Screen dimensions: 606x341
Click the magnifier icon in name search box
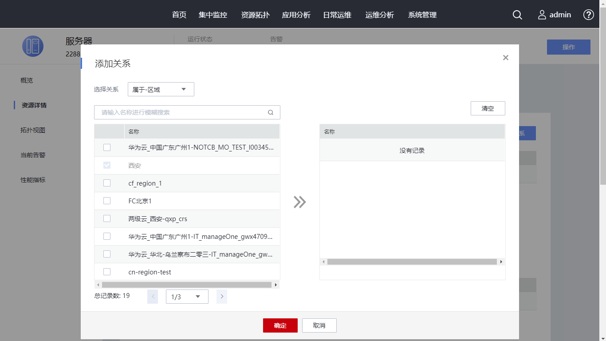(271, 112)
